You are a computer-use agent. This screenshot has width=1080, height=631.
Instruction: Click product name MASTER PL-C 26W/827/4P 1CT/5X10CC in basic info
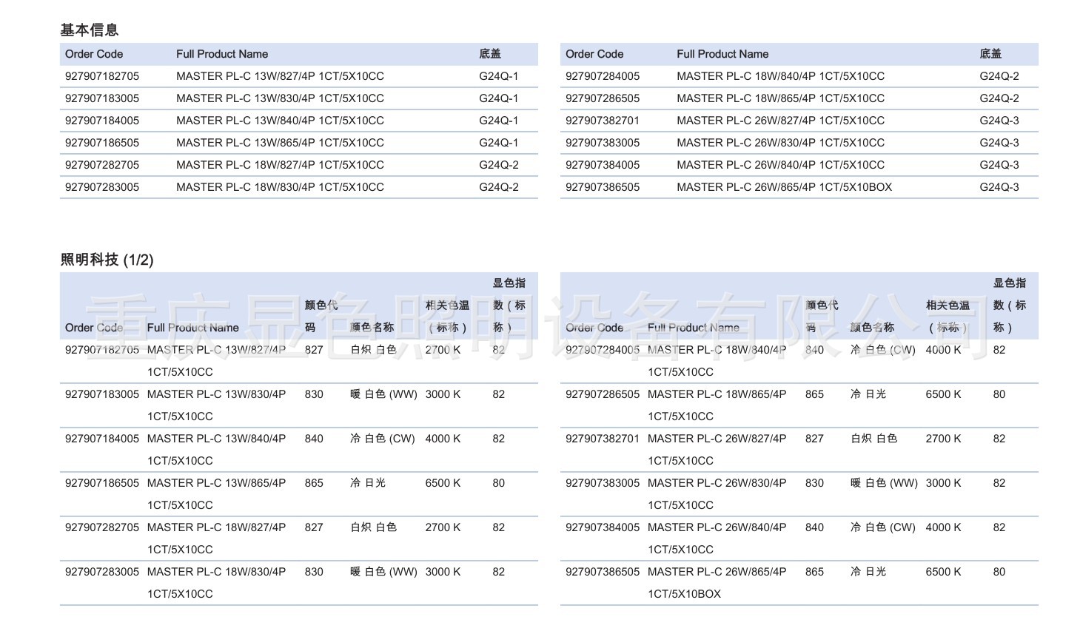(780, 121)
